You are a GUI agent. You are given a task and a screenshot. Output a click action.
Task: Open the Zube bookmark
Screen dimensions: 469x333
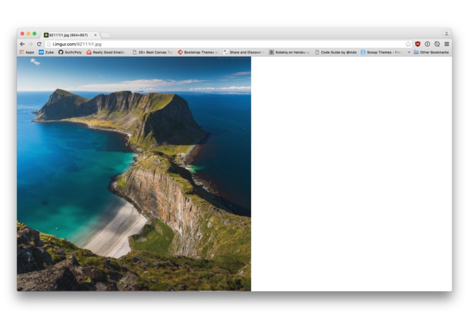[x=46, y=52]
